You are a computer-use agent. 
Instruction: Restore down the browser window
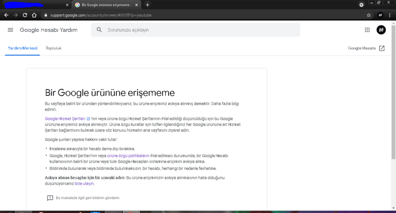click(x=378, y=3)
